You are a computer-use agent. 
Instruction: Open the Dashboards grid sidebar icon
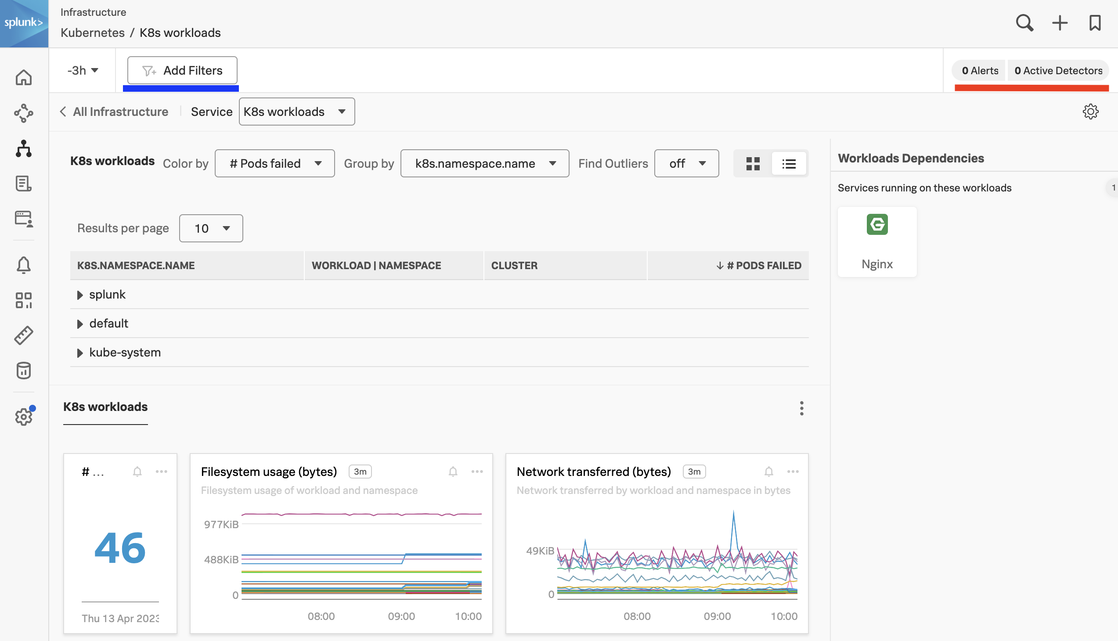coord(24,300)
